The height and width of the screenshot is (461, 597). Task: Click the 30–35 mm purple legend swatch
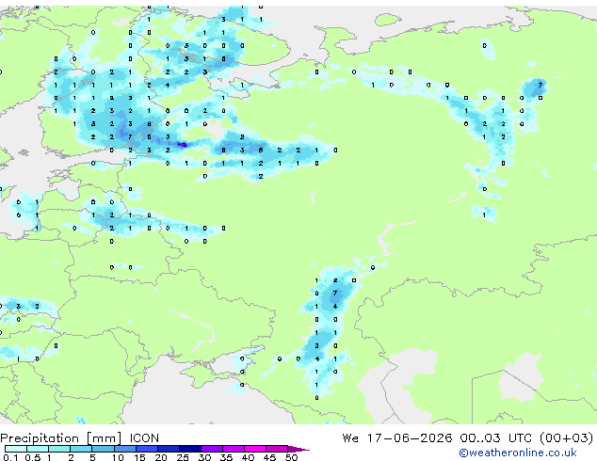(x=211, y=449)
